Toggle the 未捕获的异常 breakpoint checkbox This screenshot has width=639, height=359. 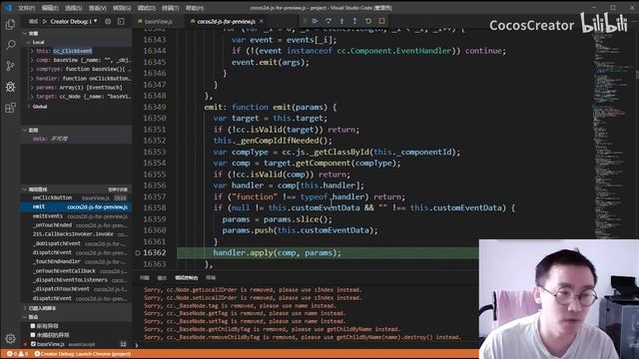[33, 335]
